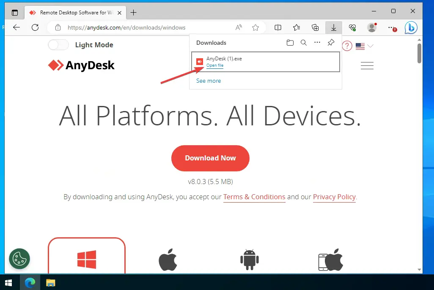The image size is (434, 290).
Task: Open the Privacy Policy link
Action: [x=334, y=197]
